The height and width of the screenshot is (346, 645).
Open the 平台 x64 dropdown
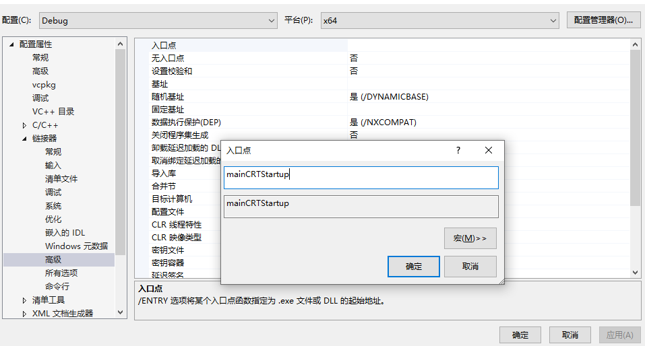[x=439, y=21]
